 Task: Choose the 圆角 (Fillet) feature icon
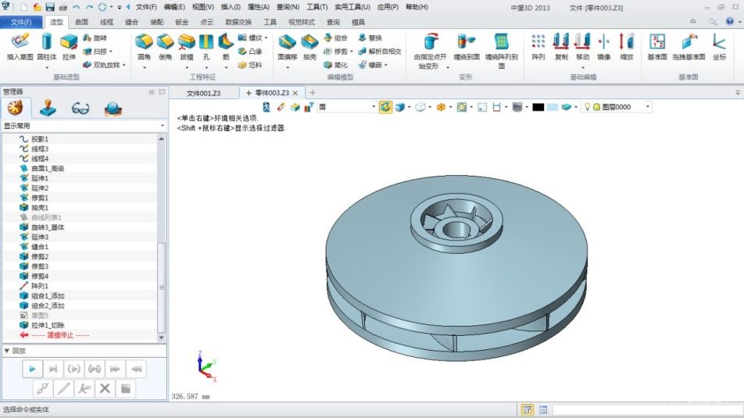click(144, 46)
